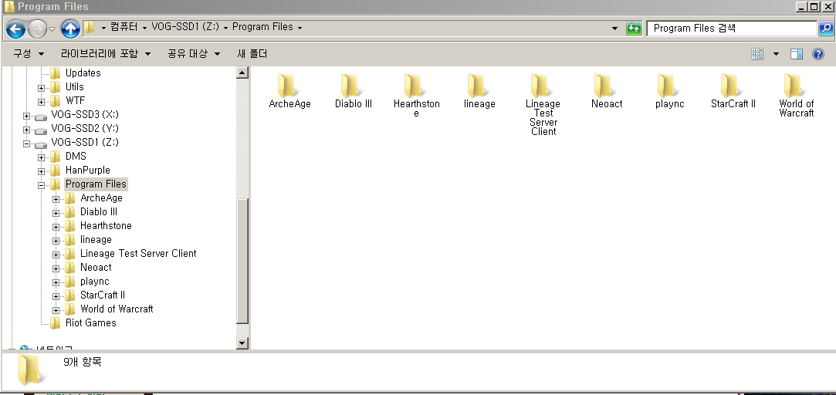Click the Program Files 검색 search field
Image resolution: width=836 pixels, height=395 pixels.
[x=732, y=29]
